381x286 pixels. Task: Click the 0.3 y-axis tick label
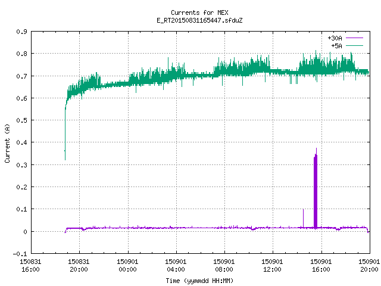[21, 165]
